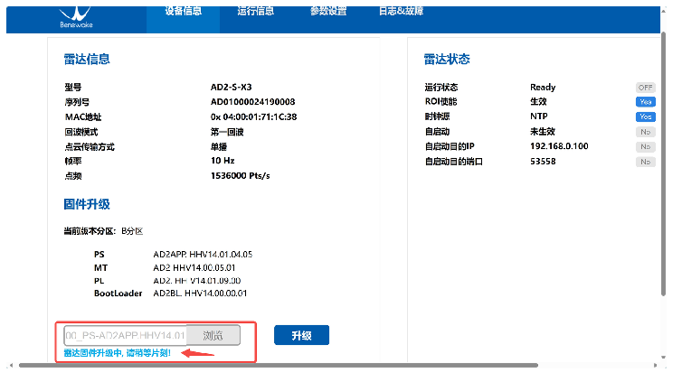682x382 pixels.
Task: Select the frame rate value 10 Hz
Action: click(x=223, y=161)
